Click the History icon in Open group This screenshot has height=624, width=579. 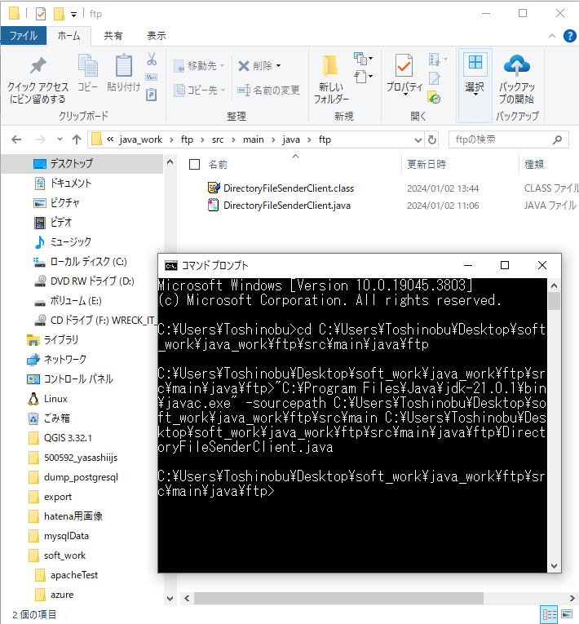pos(434,98)
